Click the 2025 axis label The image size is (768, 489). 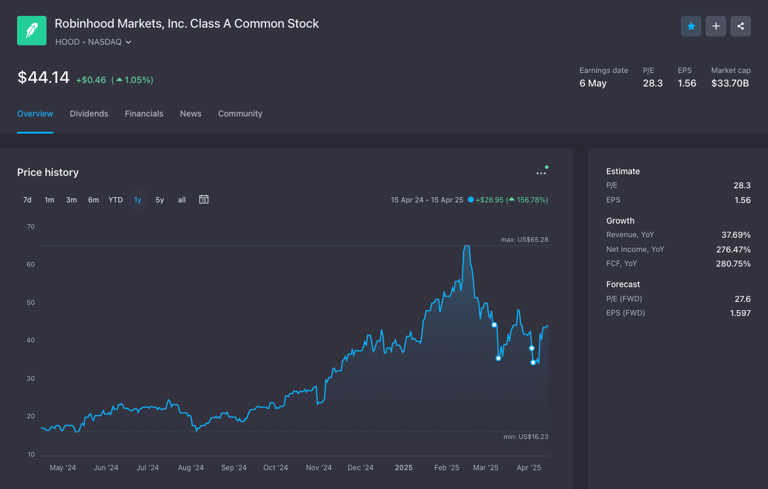tap(404, 468)
